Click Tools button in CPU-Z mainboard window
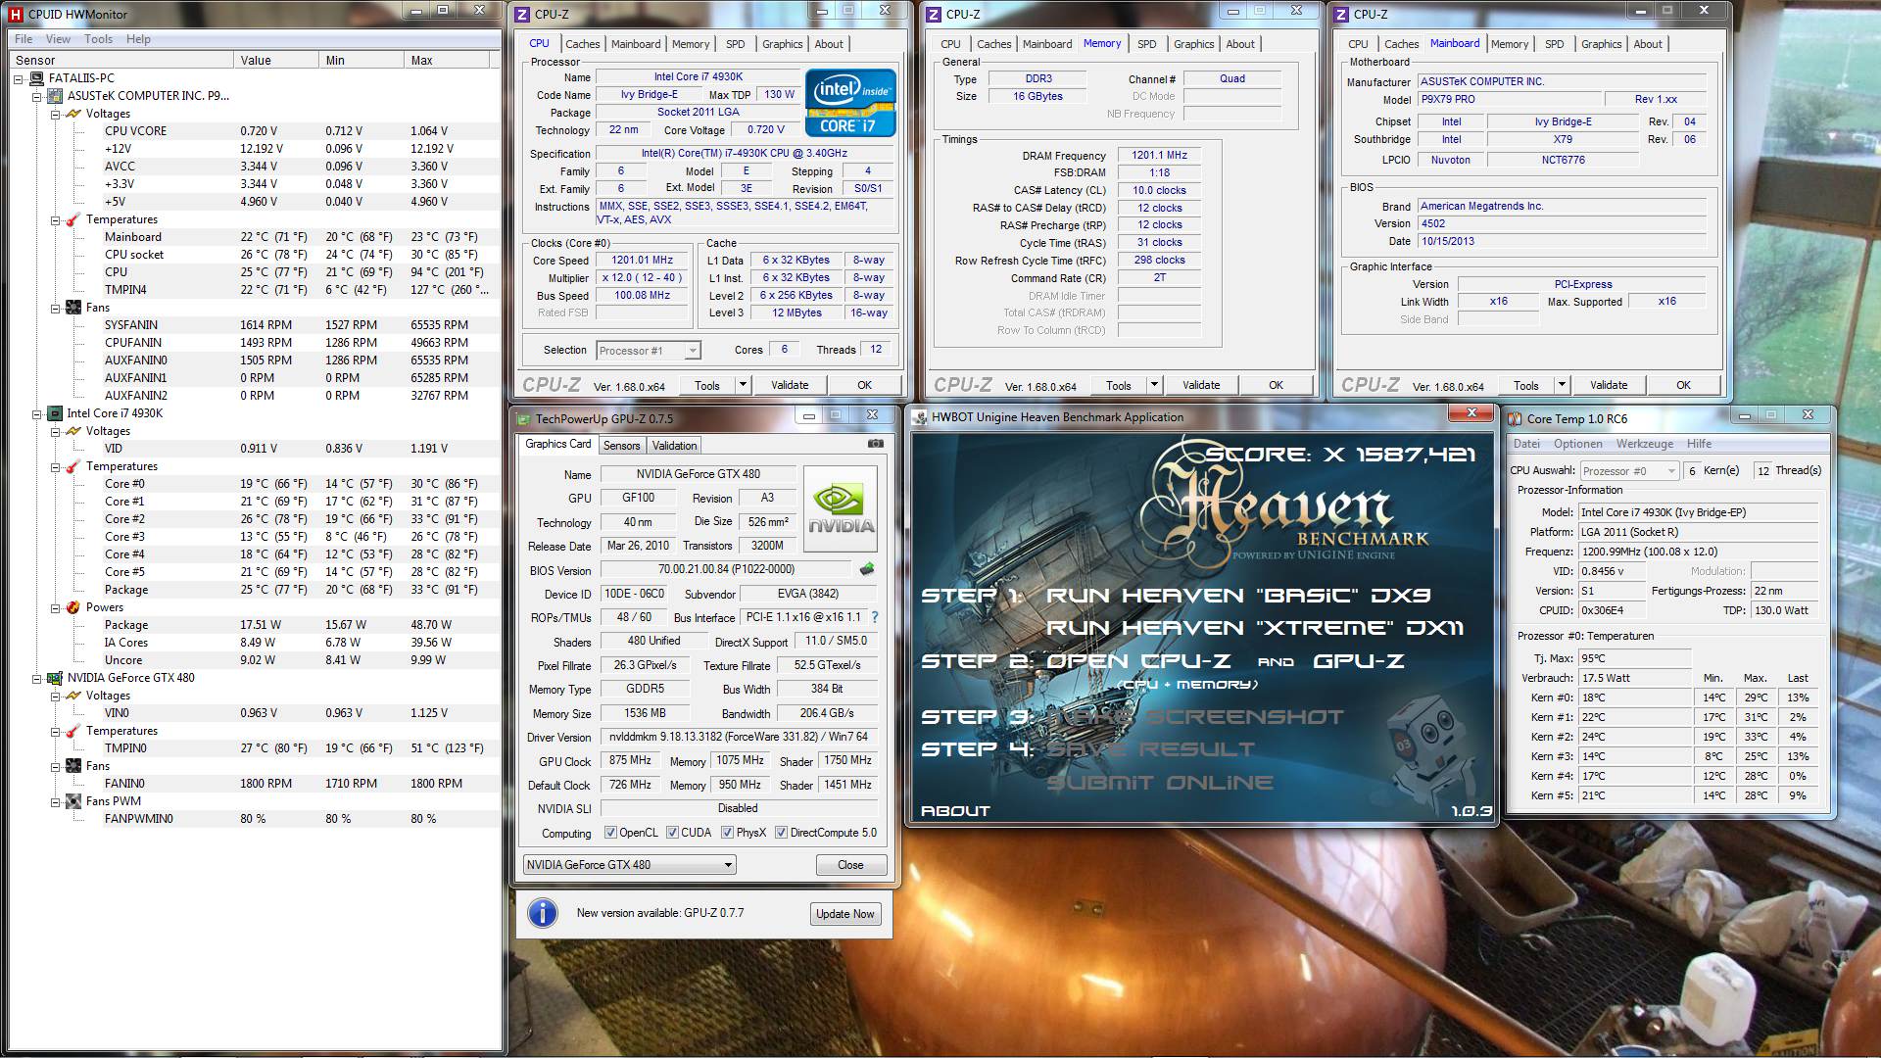Screen dimensions: 1881x1058 pyautogui.click(x=1526, y=385)
